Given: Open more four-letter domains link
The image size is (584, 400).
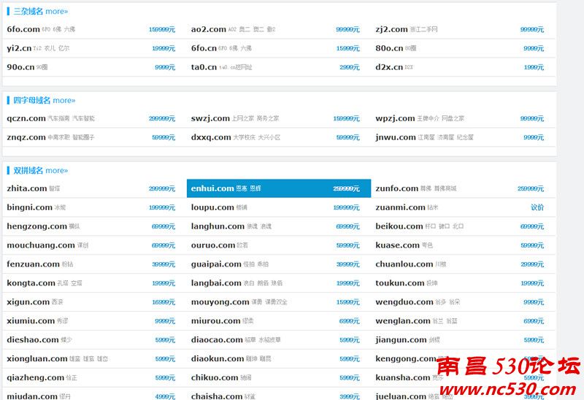Looking at the screenshot, I should [64, 101].
